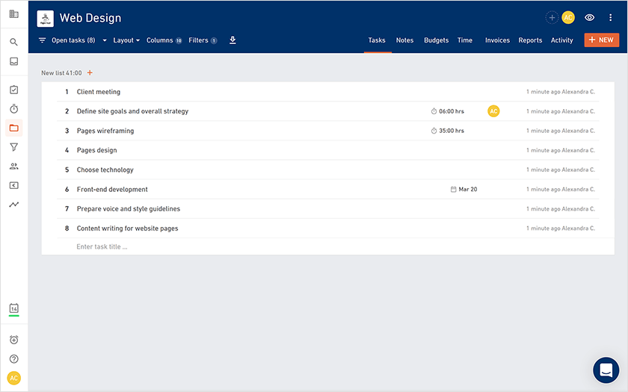Open the billing icon below the people icon
The width and height of the screenshot is (628, 392).
tap(13, 186)
